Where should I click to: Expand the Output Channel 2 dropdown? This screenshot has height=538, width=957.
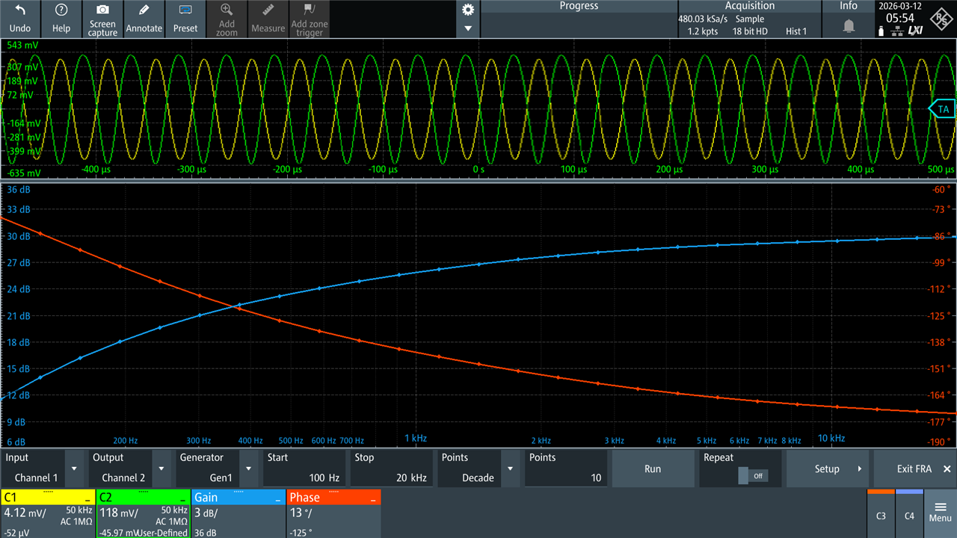tap(161, 469)
